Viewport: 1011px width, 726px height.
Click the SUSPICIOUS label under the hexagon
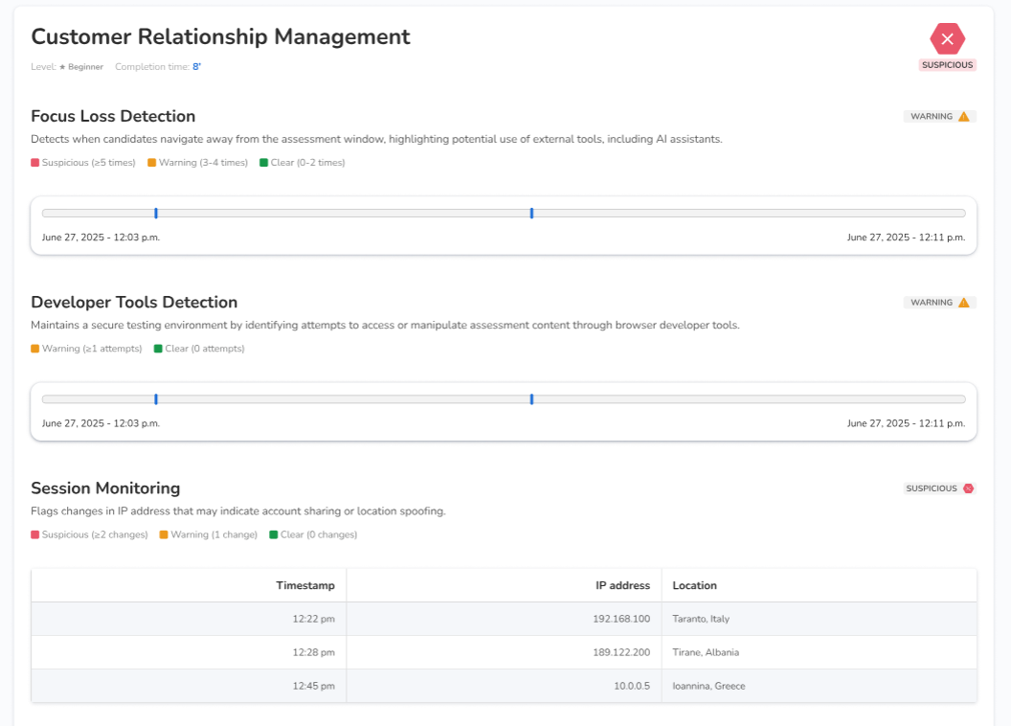947,65
